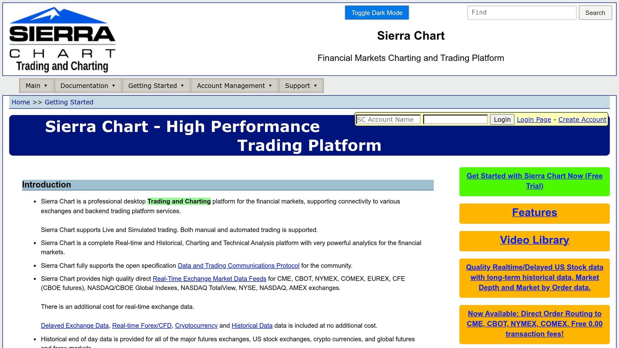Open Real-Time Exchange Market Data Feeds link

[x=209, y=279]
